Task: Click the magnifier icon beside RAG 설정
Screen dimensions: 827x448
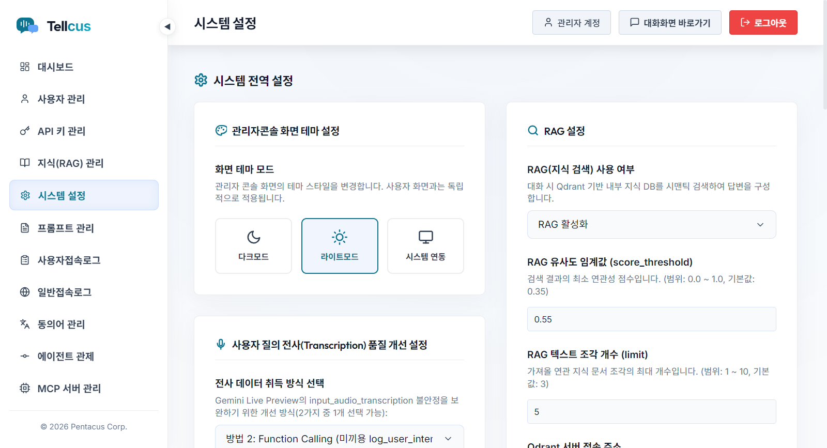Action: (x=533, y=131)
